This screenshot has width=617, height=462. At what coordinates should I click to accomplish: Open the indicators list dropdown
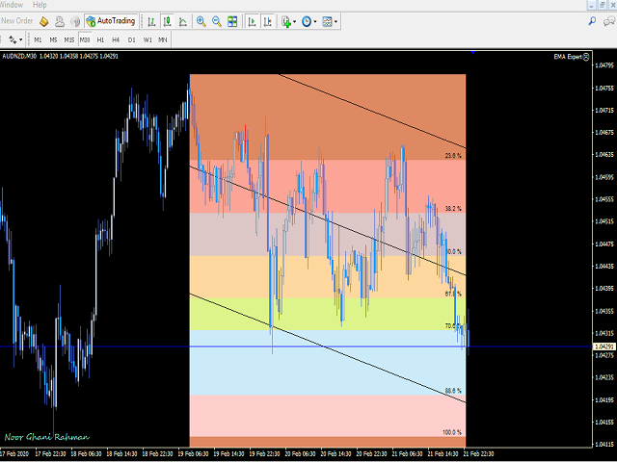coord(288,20)
